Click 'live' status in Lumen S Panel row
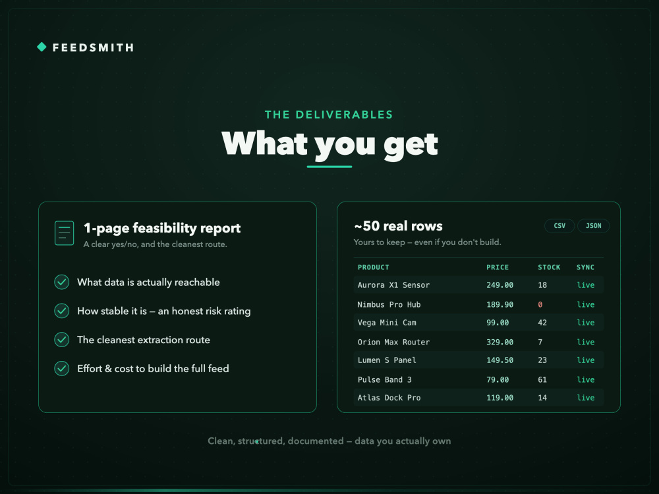 (585, 360)
